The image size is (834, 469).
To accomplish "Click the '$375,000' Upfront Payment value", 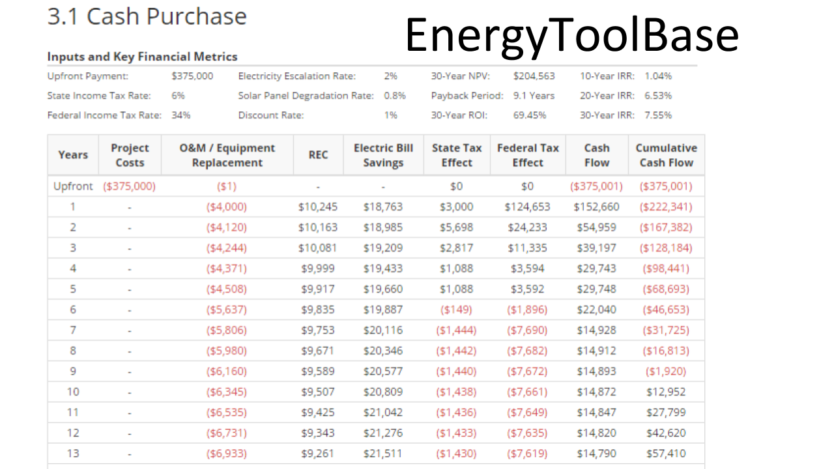I will 192,76.
